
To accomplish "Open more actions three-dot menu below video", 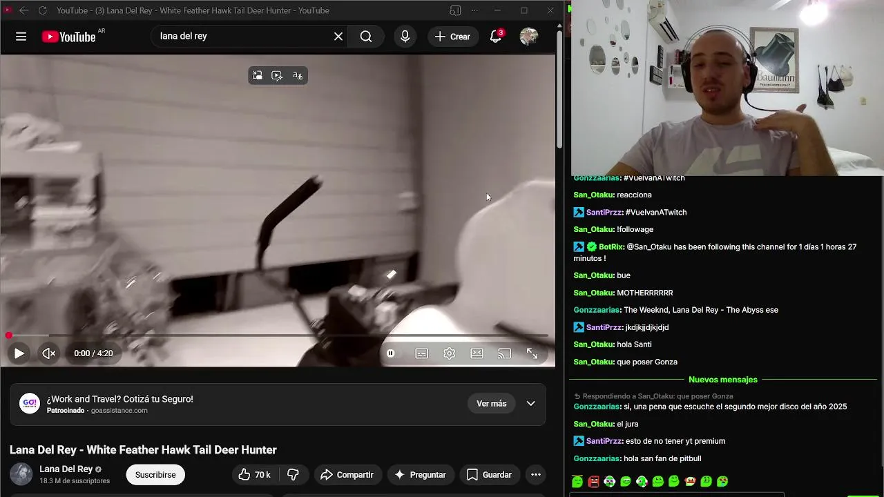I will coord(535,475).
